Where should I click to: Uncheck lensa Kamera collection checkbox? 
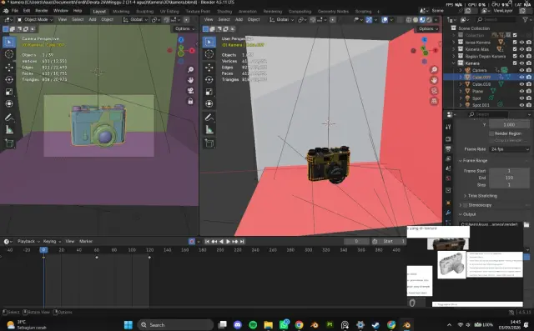click(x=515, y=43)
